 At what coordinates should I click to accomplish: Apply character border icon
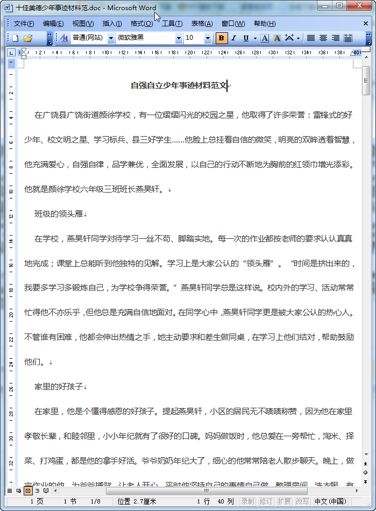point(265,38)
